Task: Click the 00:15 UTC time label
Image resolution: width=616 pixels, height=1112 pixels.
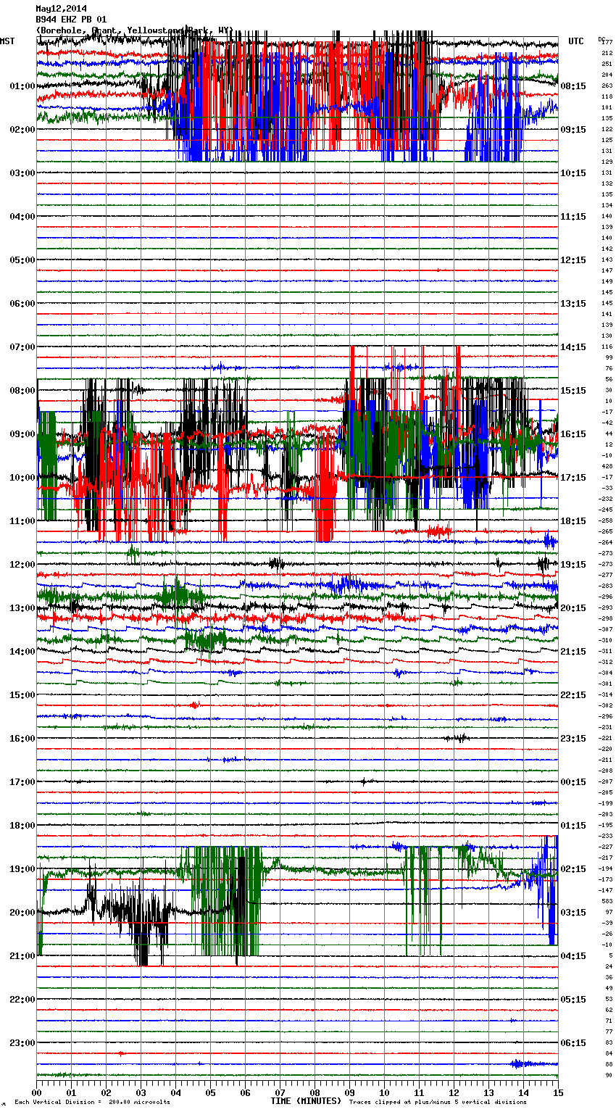Action: pyautogui.click(x=573, y=782)
